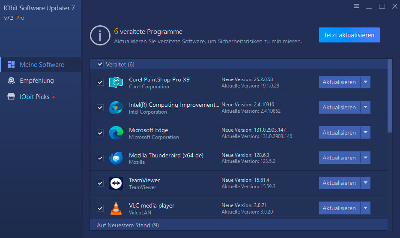Switch to the Empfehlung sidebar tab

point(41,81)
